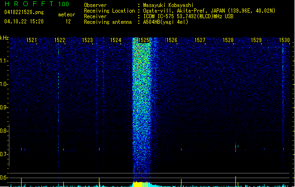Click the "Receiver" field label
Viewport: 295px width, 187px height.
tap(95, 16)
